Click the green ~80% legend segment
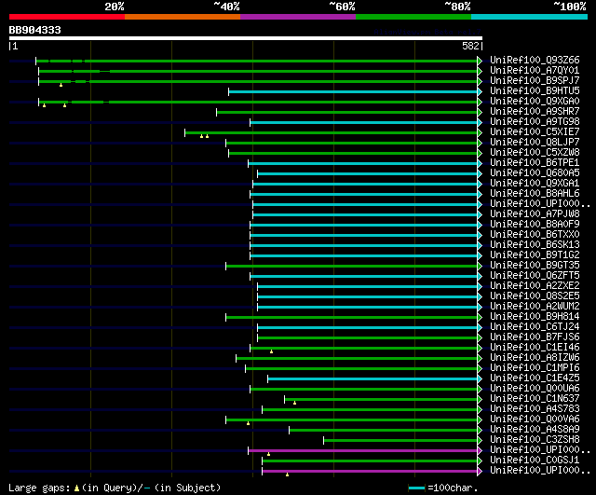This screenshot has height=495, width=596. [x=413, y=17]
